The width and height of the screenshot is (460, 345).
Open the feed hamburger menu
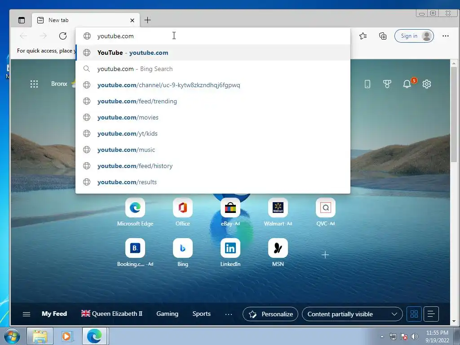click(27, 314)
